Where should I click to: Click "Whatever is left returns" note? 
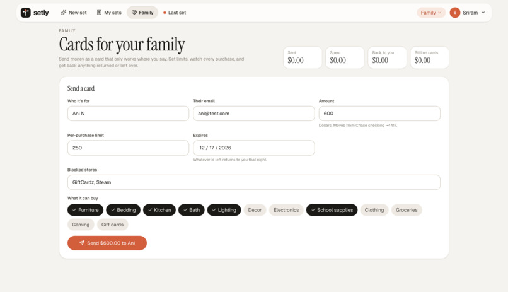pos(230,160)
